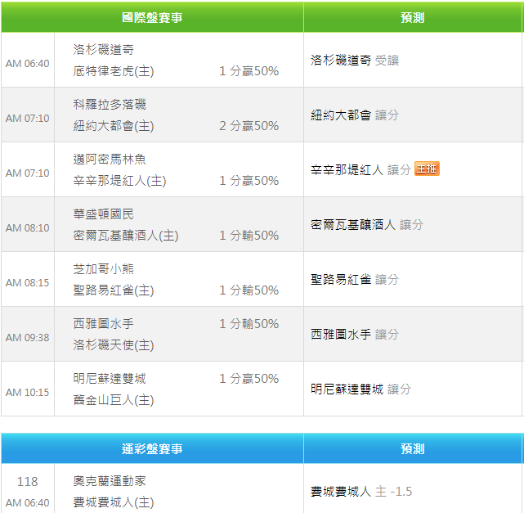
Task: Select 聖路易紅雀(主) in the matchup column
Action: 114,290
